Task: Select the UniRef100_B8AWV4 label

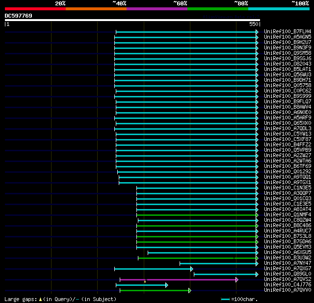Action: click(288, 107)
